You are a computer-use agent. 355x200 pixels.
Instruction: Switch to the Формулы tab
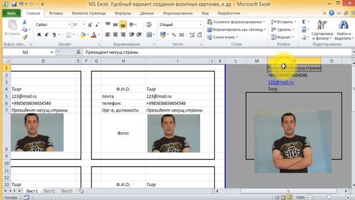[x=123, y=13]
